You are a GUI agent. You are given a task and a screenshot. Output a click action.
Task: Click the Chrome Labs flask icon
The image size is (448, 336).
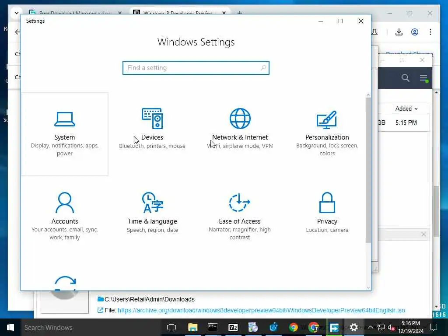374,32
